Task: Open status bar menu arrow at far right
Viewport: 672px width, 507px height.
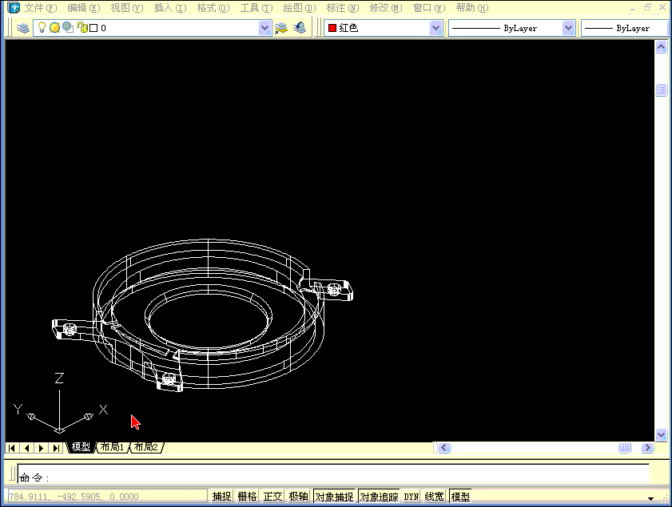Action: click(x=650, y=498)
